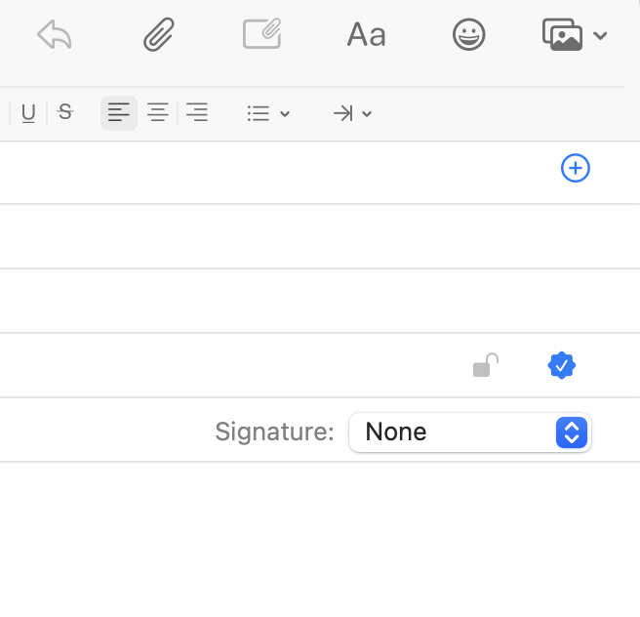Toggle strikethrough formatting
The image size is (640, 617).
(x=65, y=112)
